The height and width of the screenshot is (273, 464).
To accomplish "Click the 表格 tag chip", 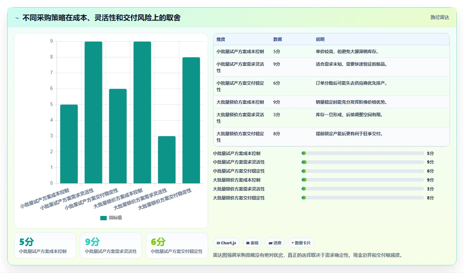I will click(252, 243).
